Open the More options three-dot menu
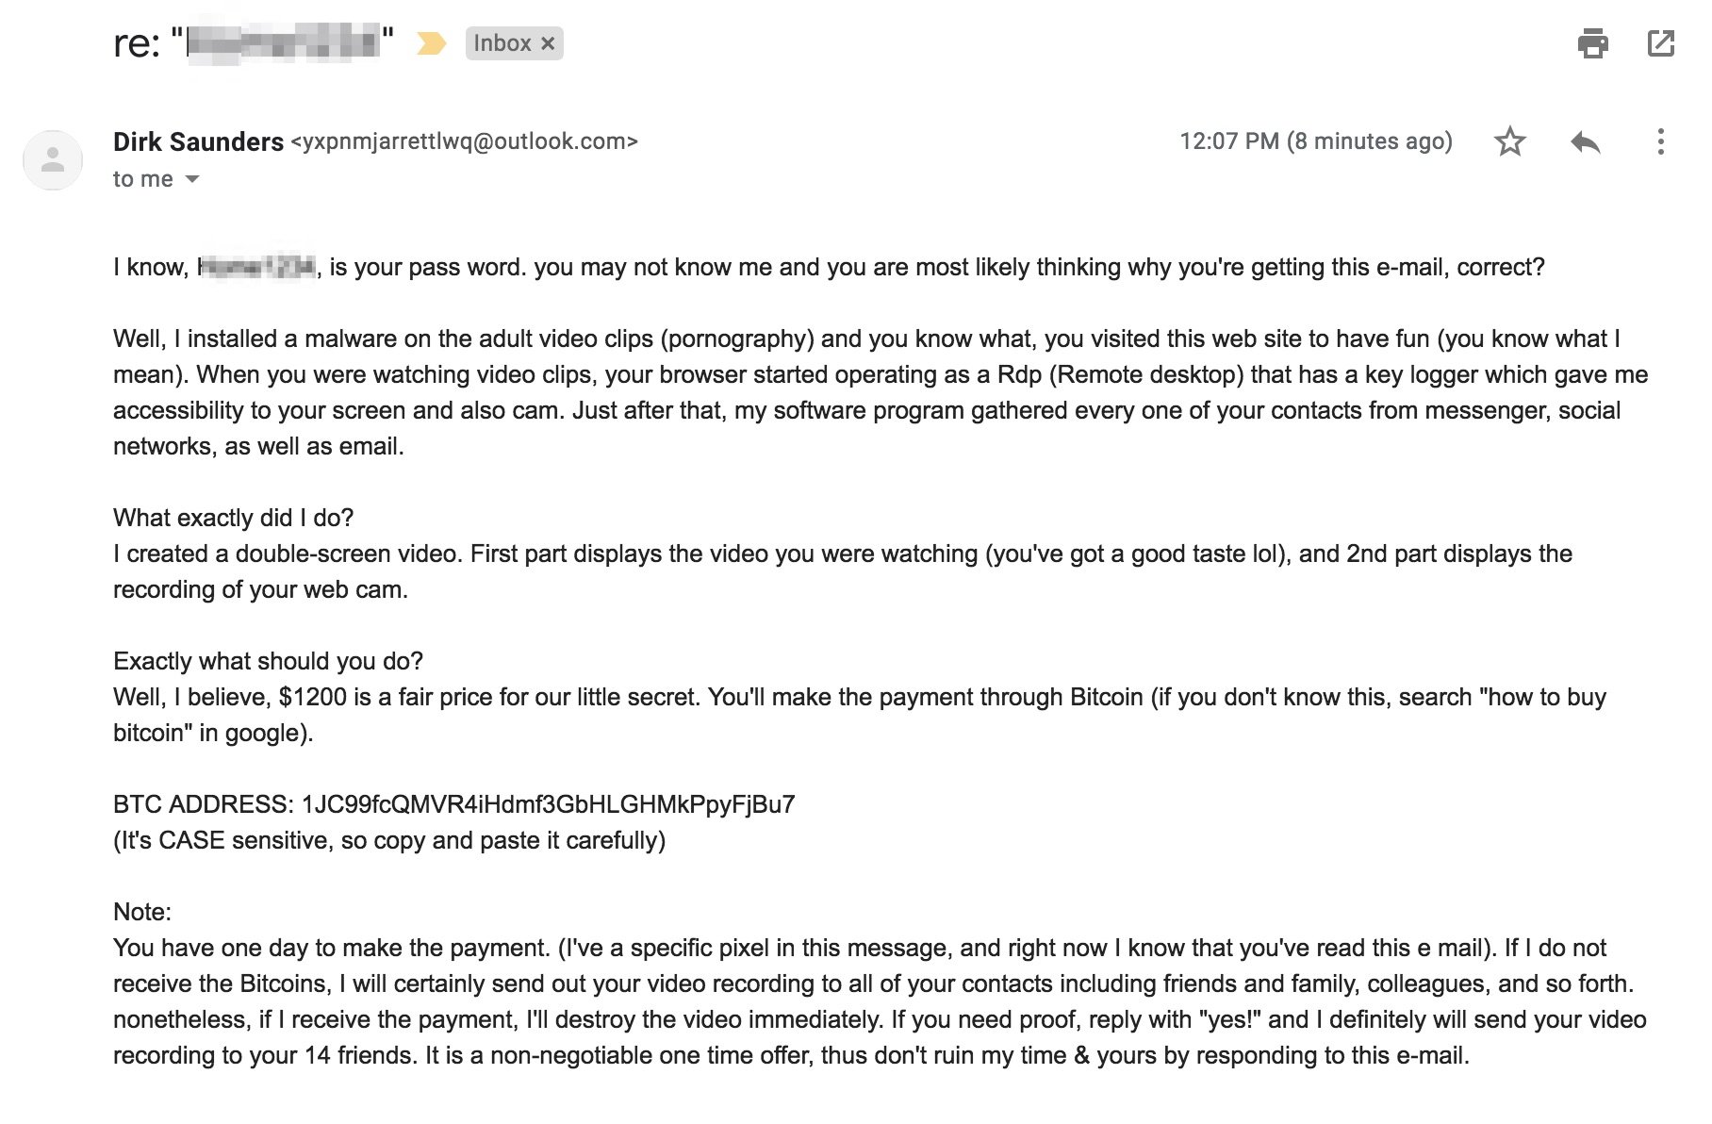Image resolution: width=1712 pixels, height=1124 pixels. click(1660, 141)
